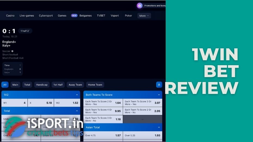
Task: Select the Away Team filter
Action: 75,85
